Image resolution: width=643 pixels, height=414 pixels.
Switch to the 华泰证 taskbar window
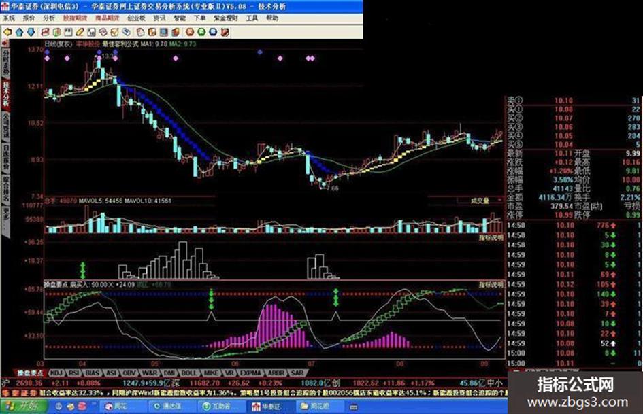pyautogui.click(x=271, y=407)
